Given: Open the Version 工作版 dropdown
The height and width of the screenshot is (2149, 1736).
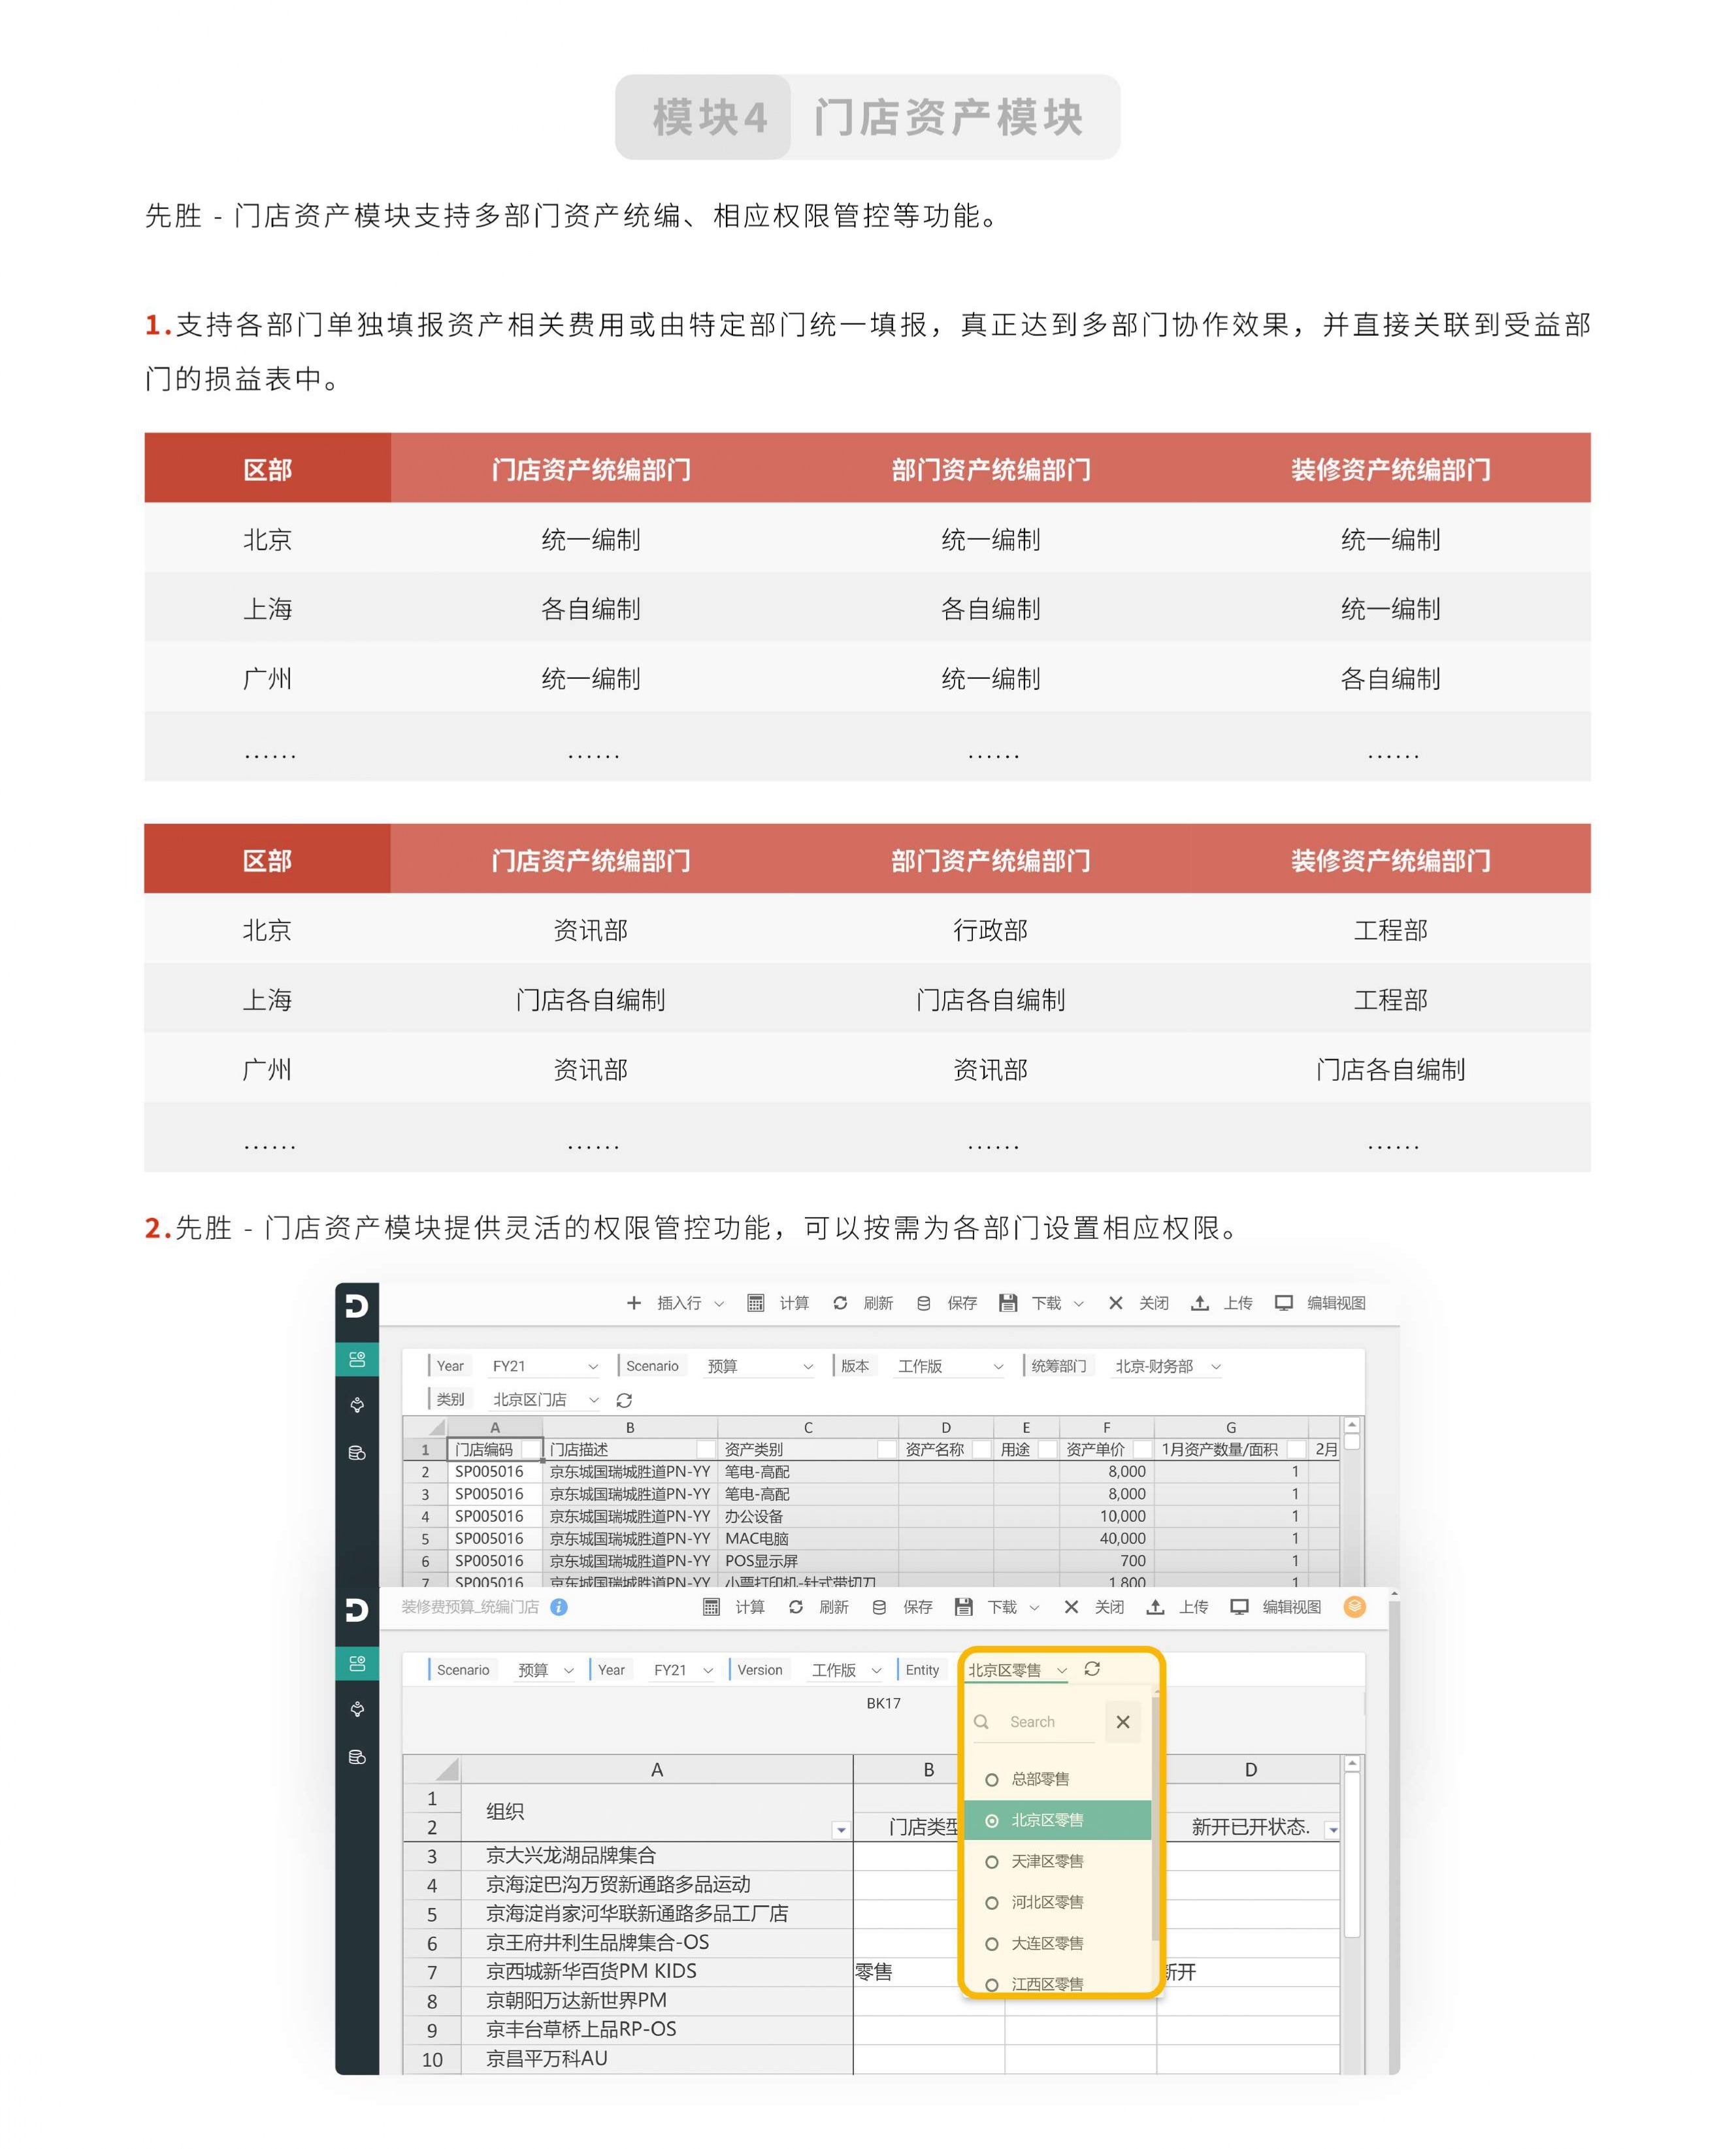Looking at the screenshot, I should coord(846,1669).
